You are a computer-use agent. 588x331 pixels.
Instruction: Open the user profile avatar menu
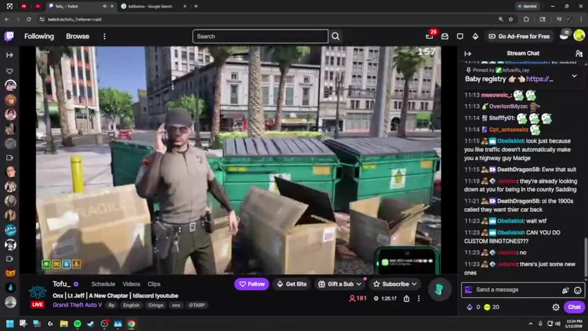pos(579,35)
